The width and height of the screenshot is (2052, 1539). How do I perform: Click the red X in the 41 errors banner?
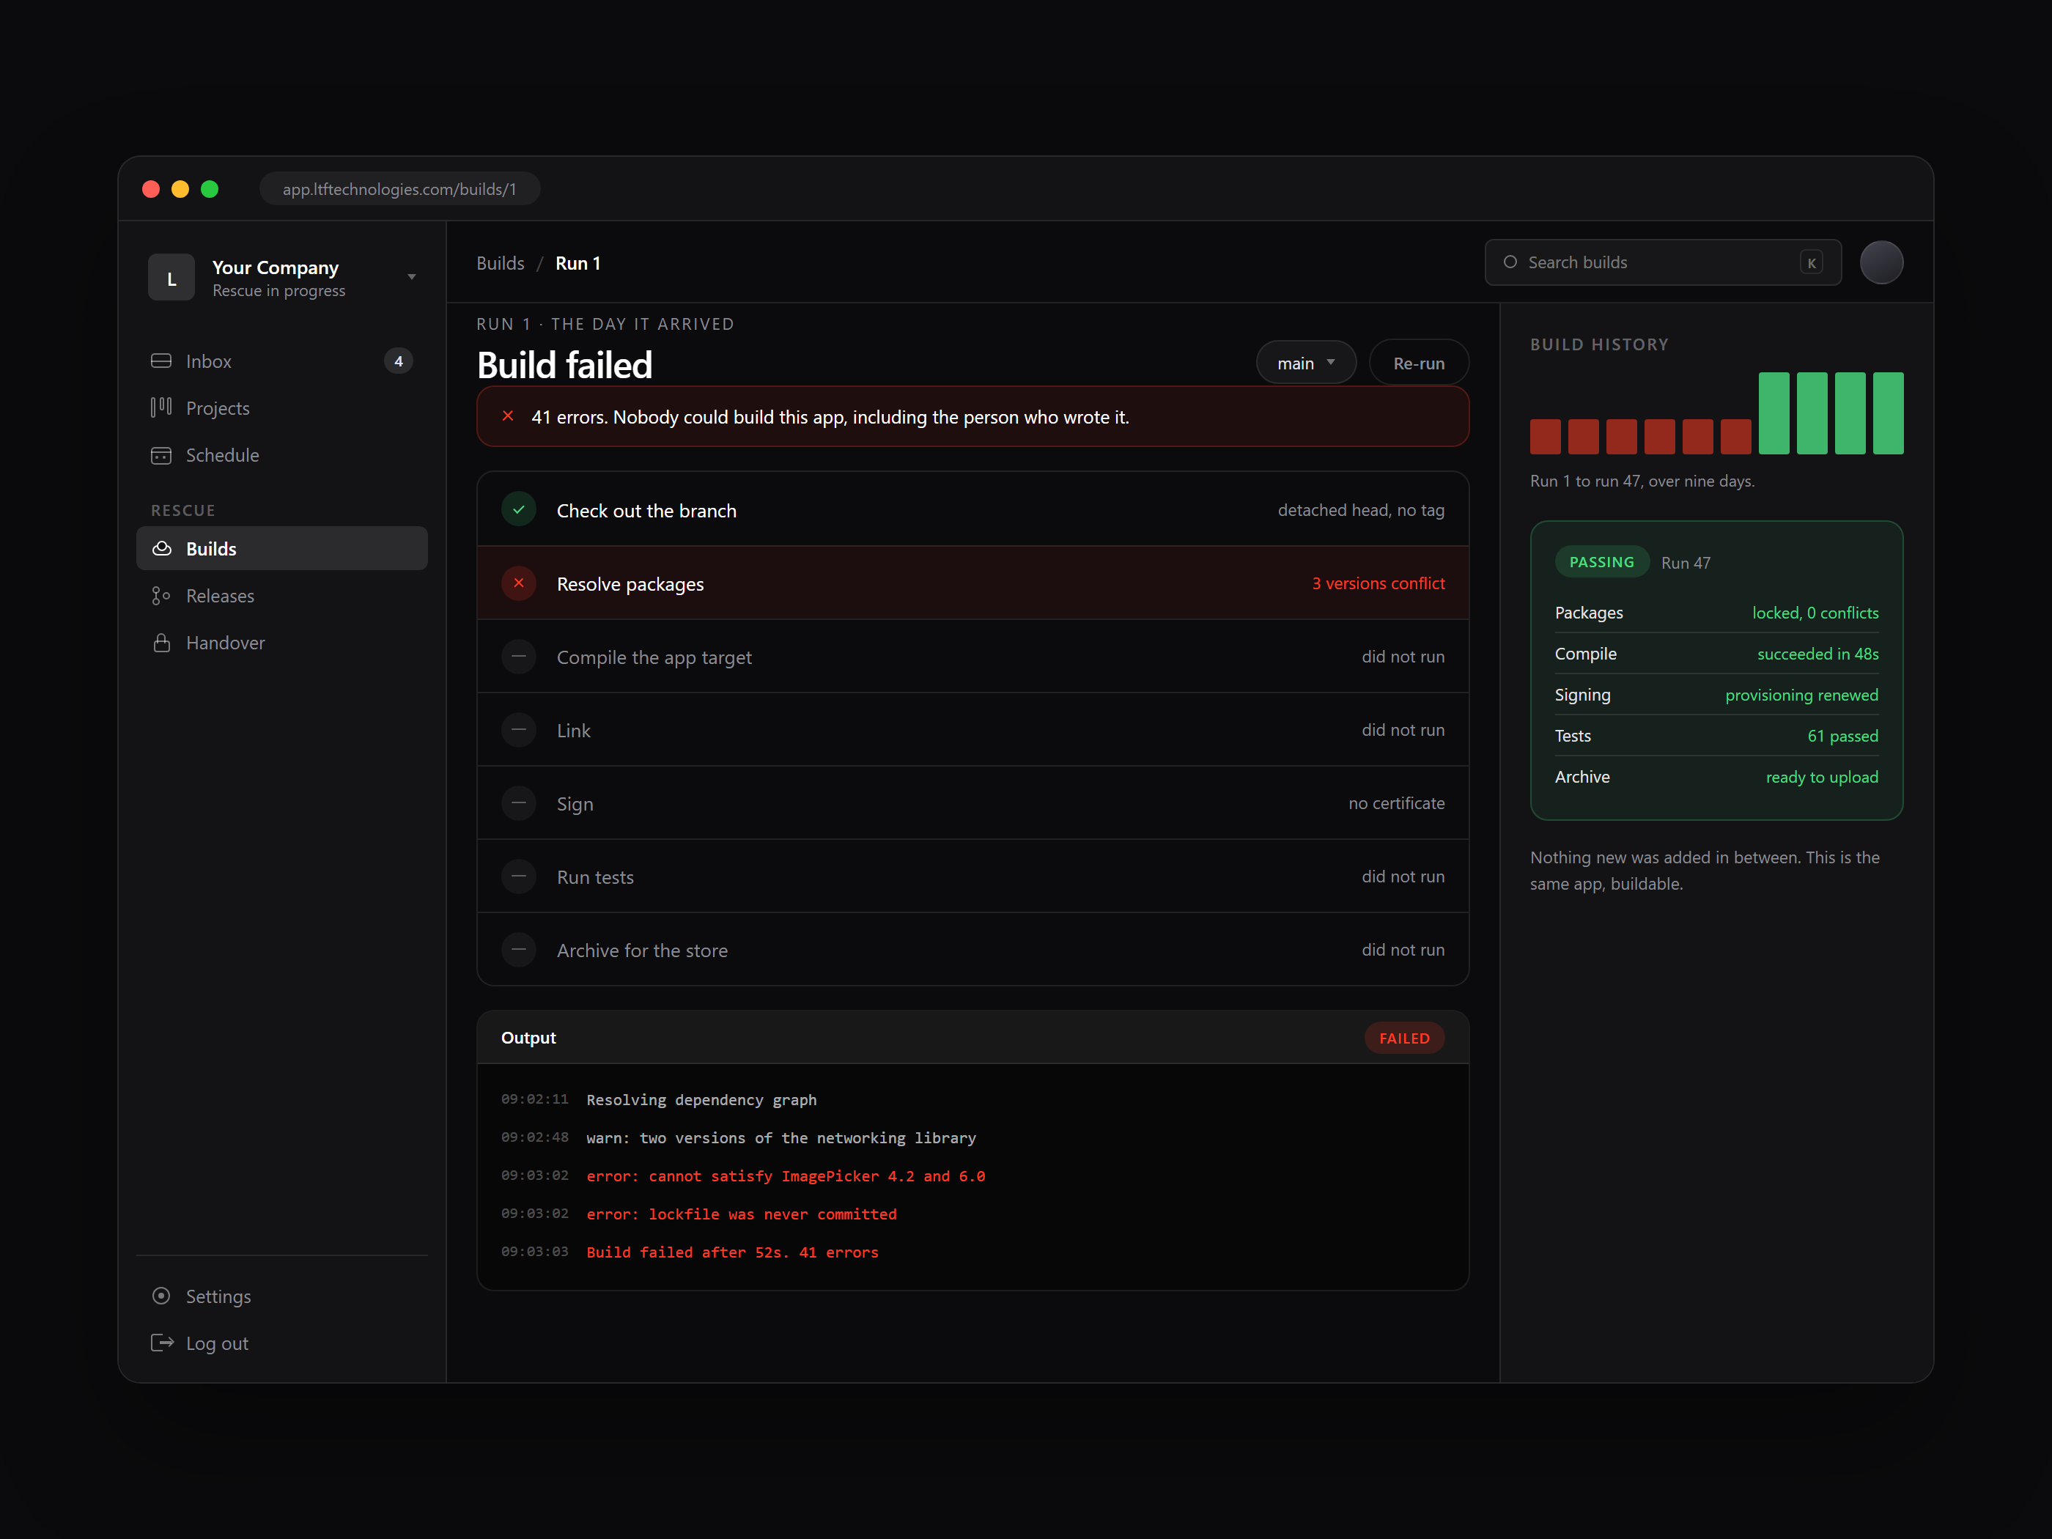click(x=507, y=416)
